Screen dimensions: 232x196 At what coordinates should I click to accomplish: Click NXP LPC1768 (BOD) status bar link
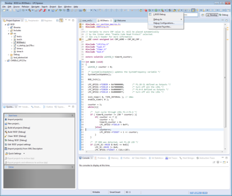click(199, 193)
